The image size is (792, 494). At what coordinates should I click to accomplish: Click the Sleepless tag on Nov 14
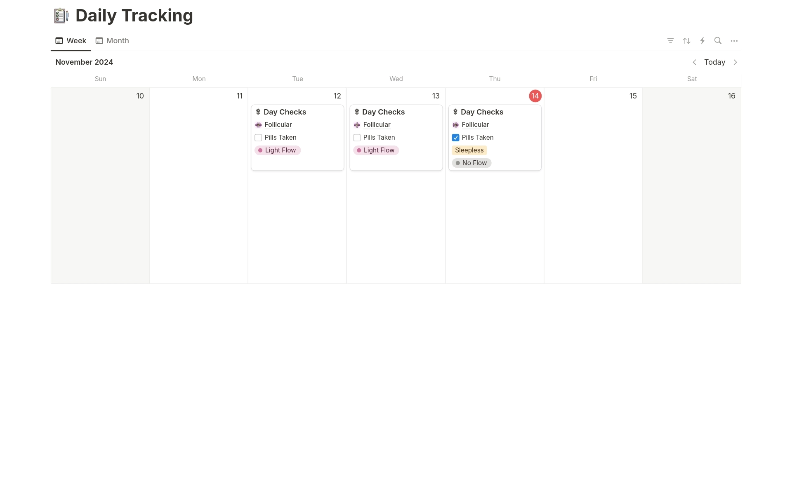pyautogui.click(x=469, y=150)
